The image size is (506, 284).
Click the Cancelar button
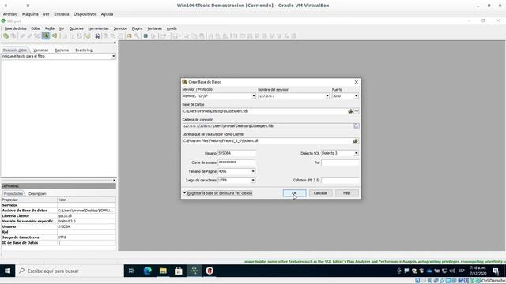click(320, 193)
